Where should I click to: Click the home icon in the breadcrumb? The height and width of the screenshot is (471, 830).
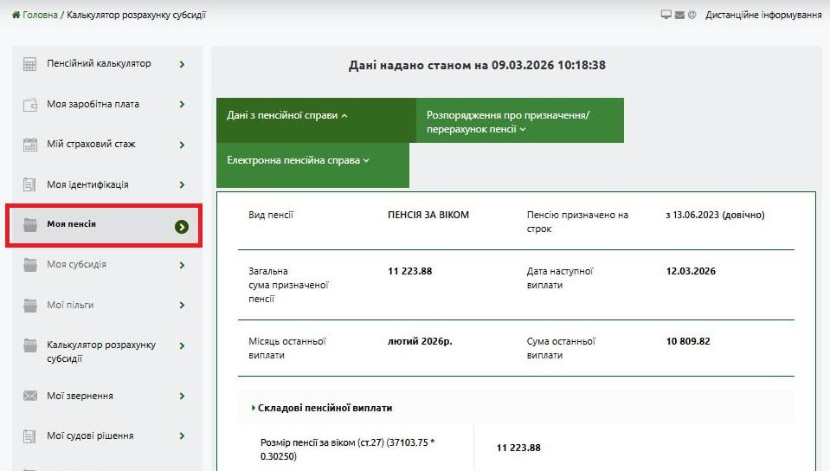pos(16,15)
